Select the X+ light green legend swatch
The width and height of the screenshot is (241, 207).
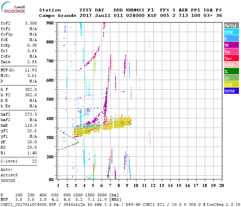pyautogui.click(x=231, y=78)
